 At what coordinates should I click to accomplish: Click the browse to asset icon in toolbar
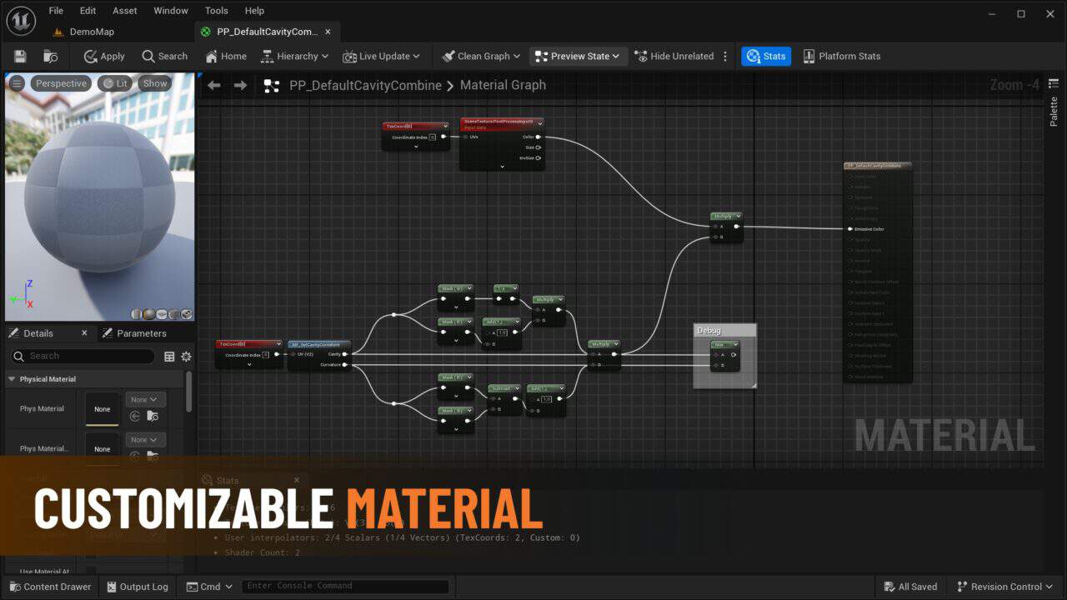pos(51,57)
